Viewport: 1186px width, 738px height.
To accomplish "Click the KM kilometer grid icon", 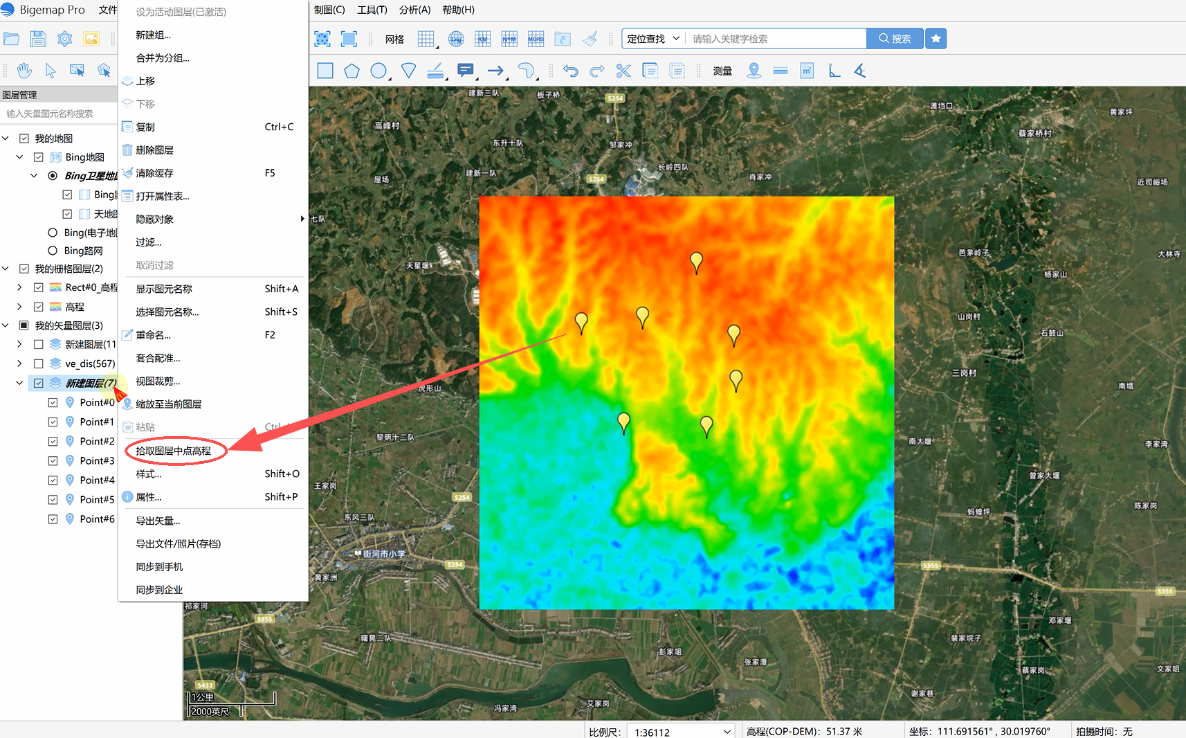I will [483, 39].
